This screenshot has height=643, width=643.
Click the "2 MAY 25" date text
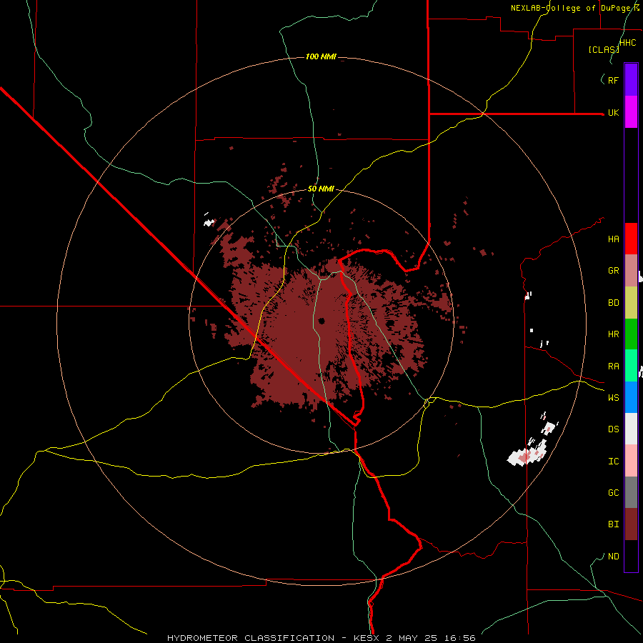[x=412, y=638]
